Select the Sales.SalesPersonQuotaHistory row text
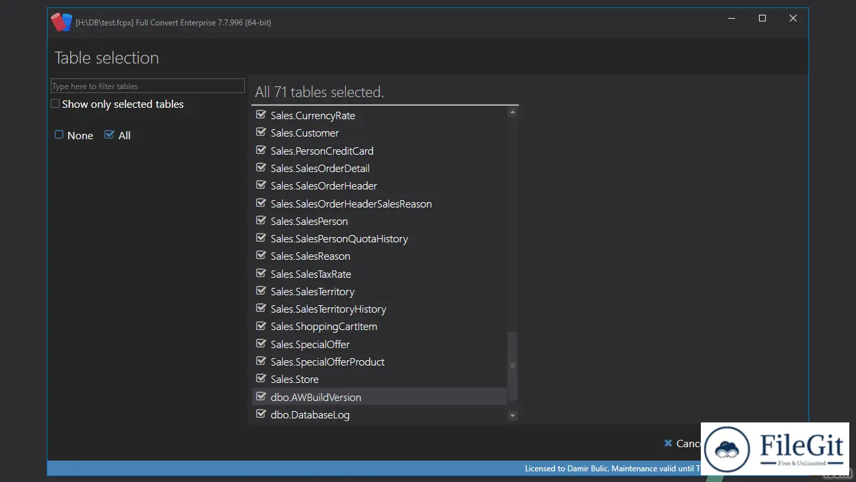Image resolution: width=856 pixels, height=482 pixels. [339, 238]
